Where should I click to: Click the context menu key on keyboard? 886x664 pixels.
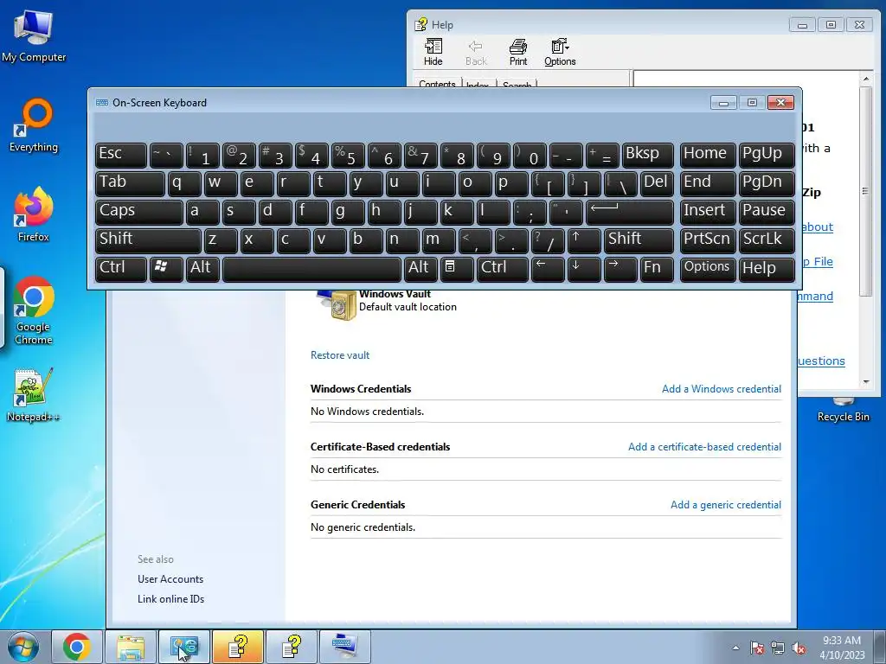457,269
